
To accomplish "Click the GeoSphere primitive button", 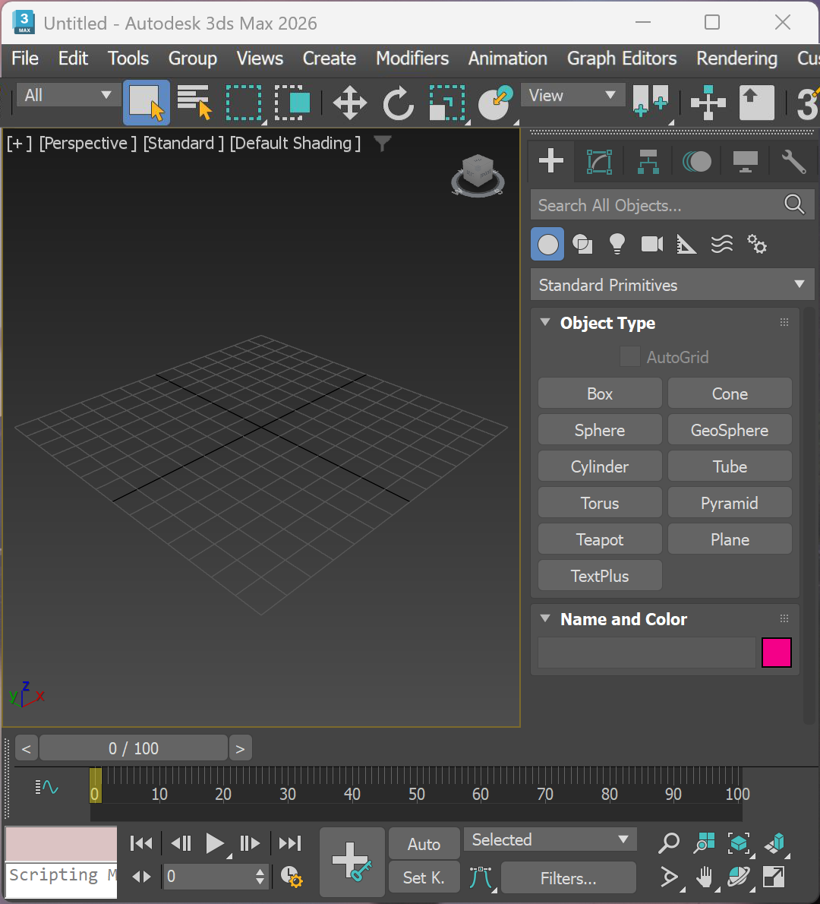I will 730,430.
